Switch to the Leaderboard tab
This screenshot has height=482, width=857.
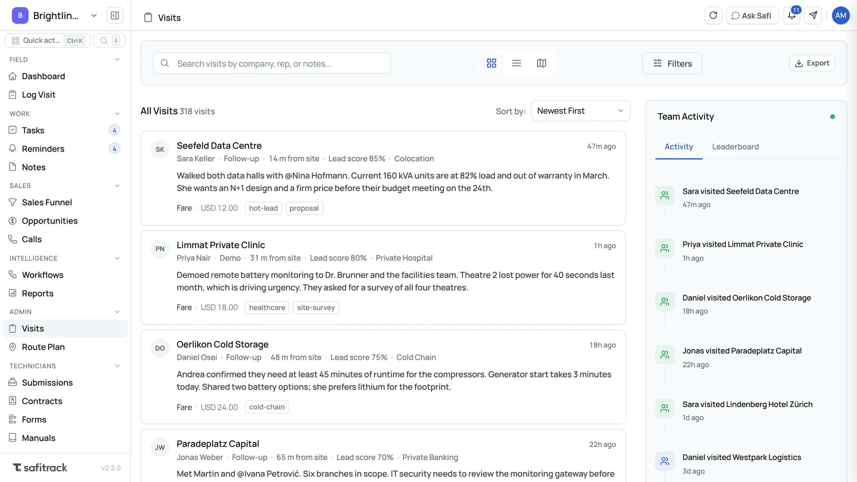pos(735,147)
